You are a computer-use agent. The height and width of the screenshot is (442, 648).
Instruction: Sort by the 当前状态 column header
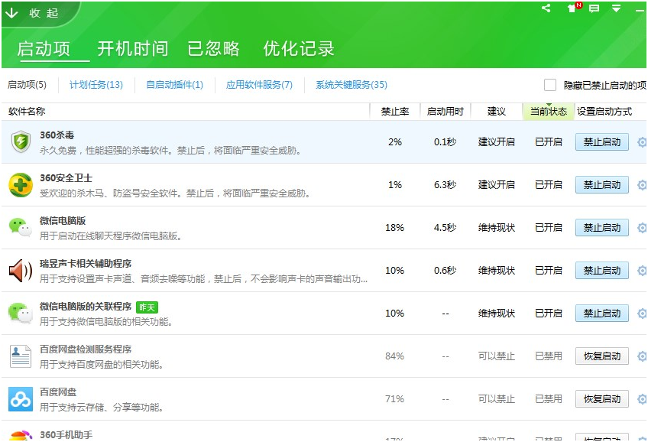(549, 112)
